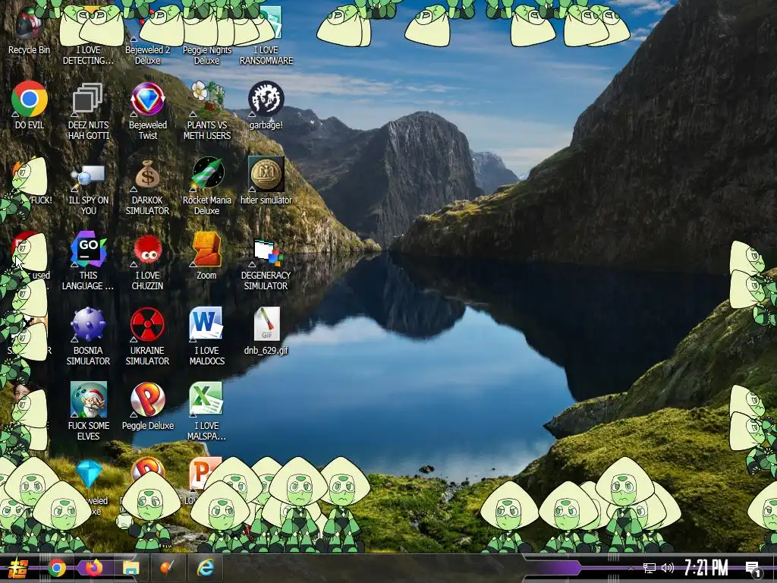The image size is (777, 583).
Task: Expand the hidden system tray icons
Action: [x=631, y=568]
